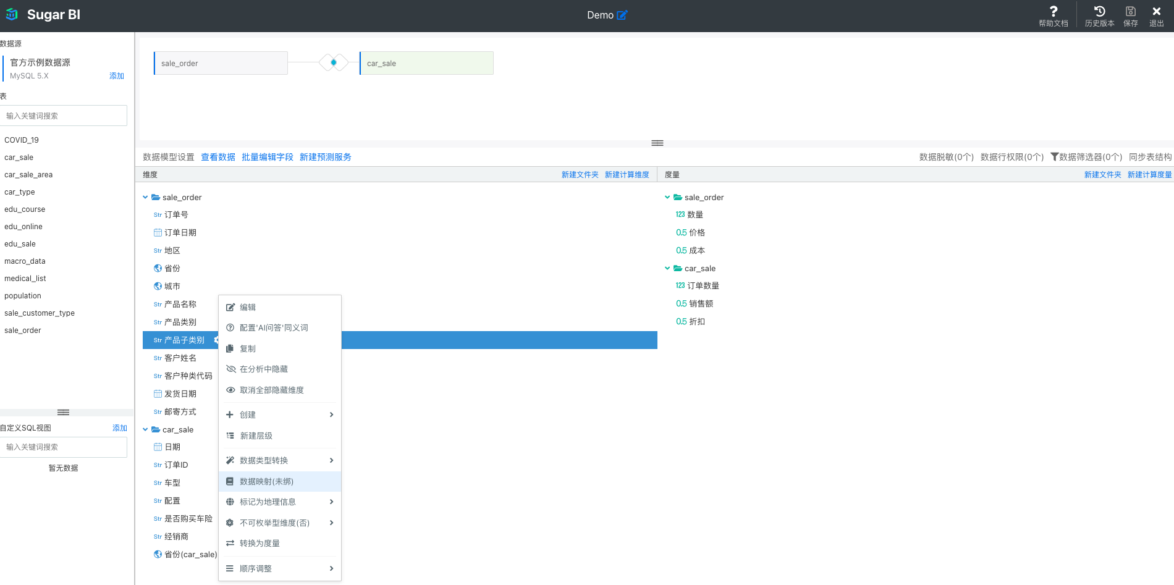This screenshot has width=1174, height=585.
Task: Click 新建文件夹 in the dimension header
Action: tap(580, 175)
